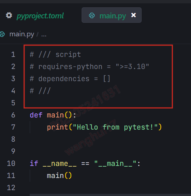
Task: Click line number 1 in the gutter
Action: (13, 54)
